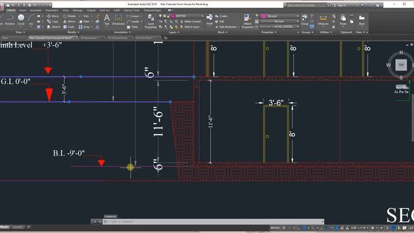Viewport: 414px width, 233px height.
Task: Open Layer Properties manager
Action: (151, 21)
